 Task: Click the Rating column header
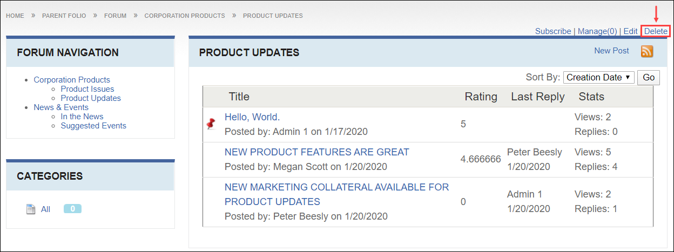coord(481,97)
